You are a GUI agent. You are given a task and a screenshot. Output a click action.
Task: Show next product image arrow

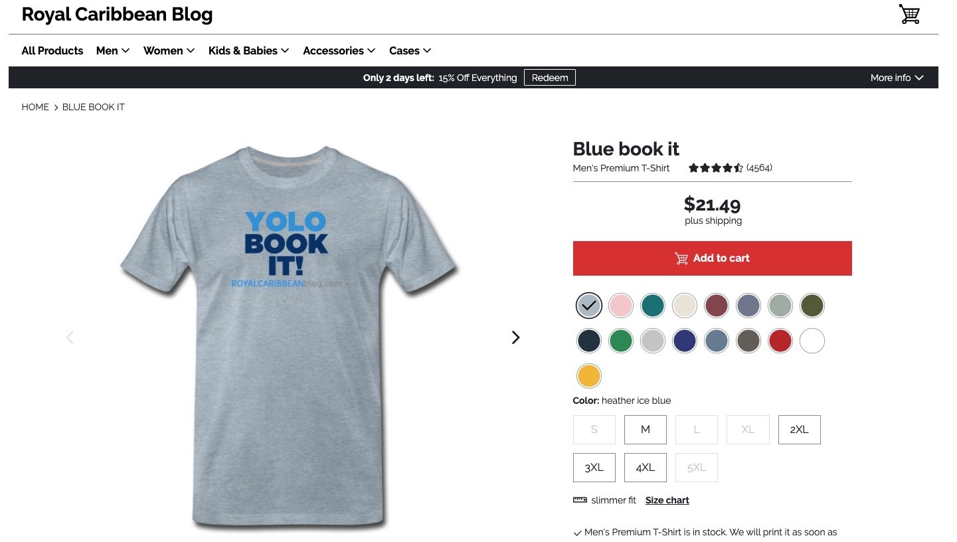pyautogui.click(x=516, y=337)
